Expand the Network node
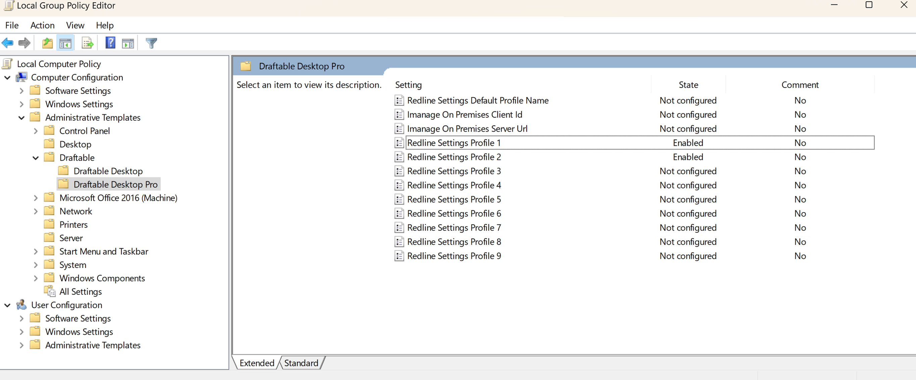 click(36, 211)
